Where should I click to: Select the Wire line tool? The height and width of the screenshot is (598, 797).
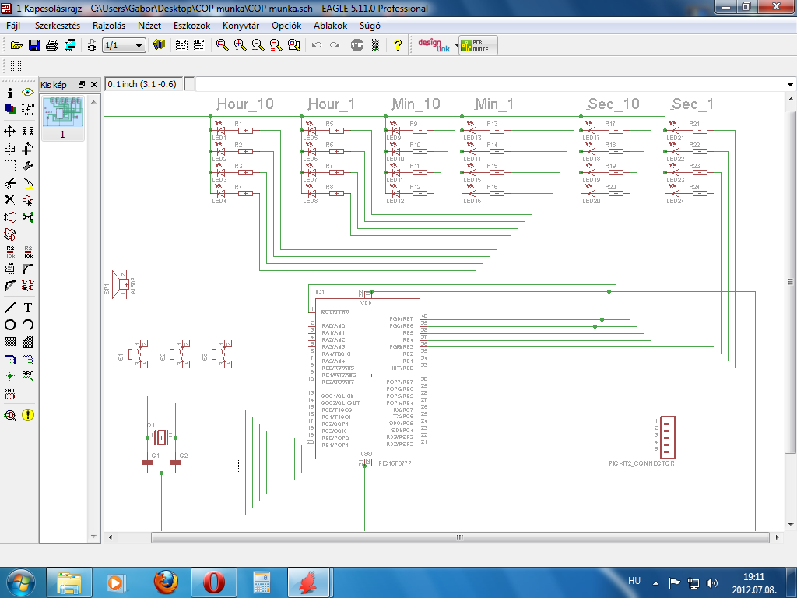click(9, 308)
